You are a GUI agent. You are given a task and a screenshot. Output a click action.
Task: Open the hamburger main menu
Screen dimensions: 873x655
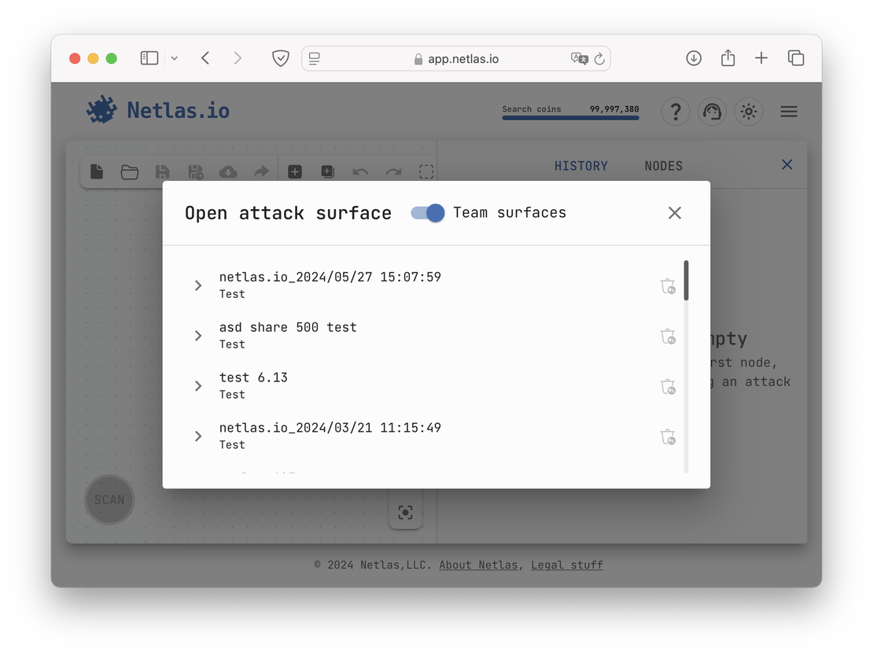point(789,112)
